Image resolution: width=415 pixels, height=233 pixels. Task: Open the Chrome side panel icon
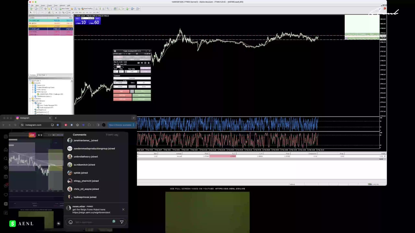(98, 125)
